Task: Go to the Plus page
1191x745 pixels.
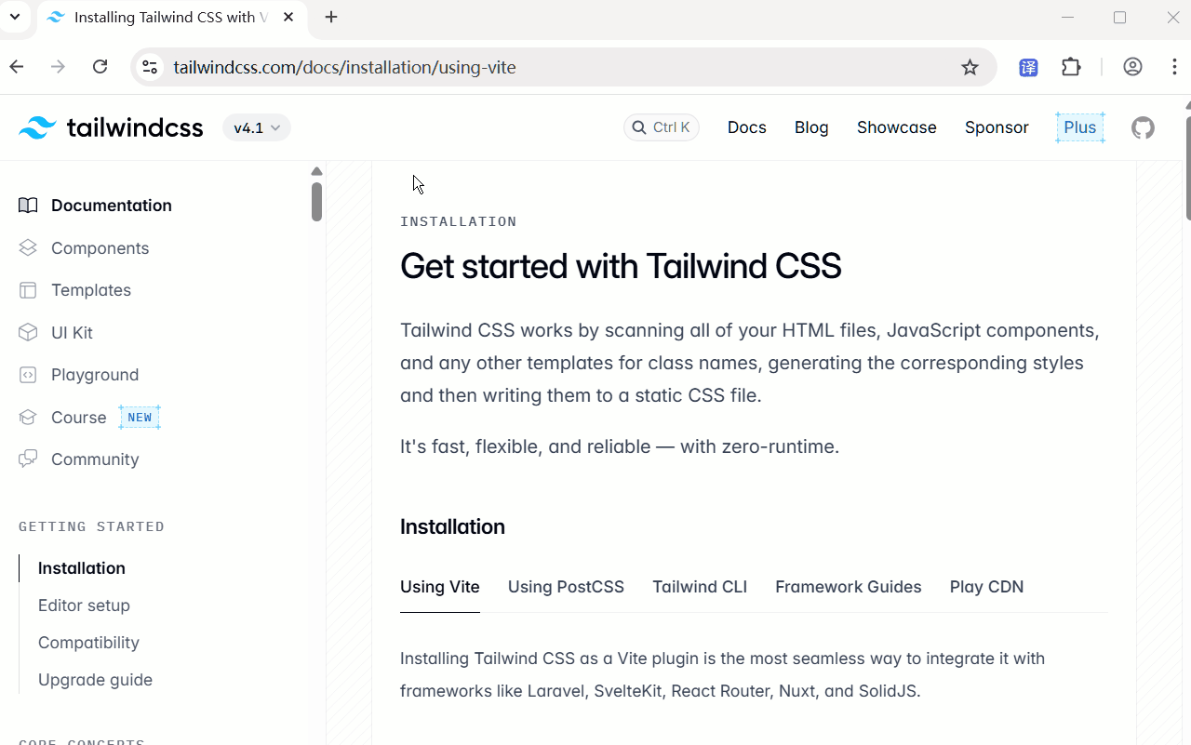Action: coord(1079,127)
